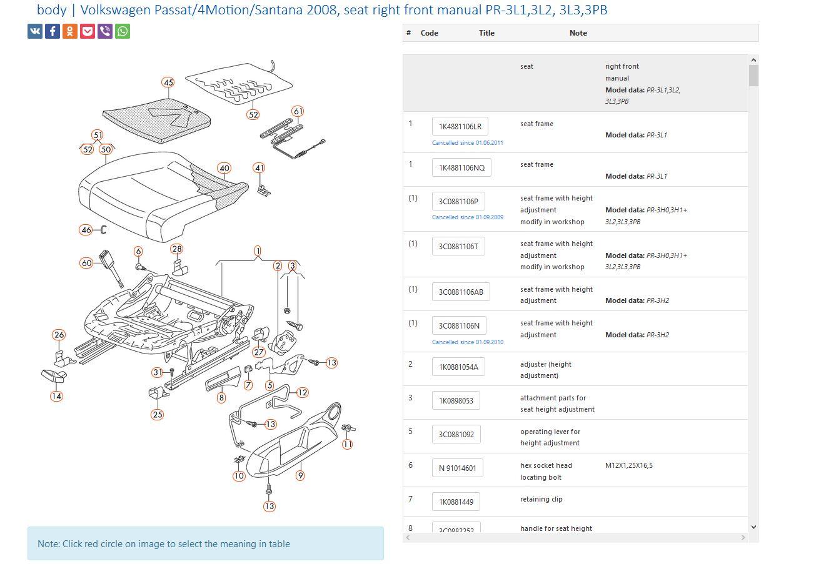Image resolution: width=831 pixels, height=564 pixels.
Task: Open part code 1K0898053
Action: click(x=456, y=400)
